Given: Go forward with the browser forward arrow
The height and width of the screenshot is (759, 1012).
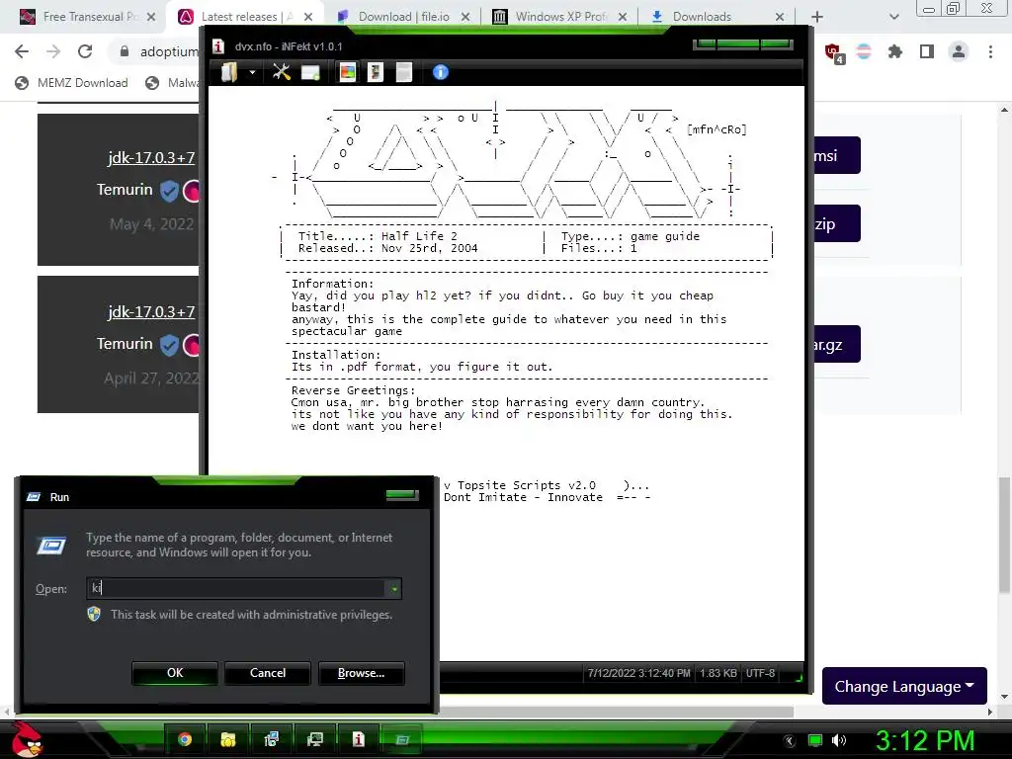Looking at the screenshot, I should (x=53, y=51).
